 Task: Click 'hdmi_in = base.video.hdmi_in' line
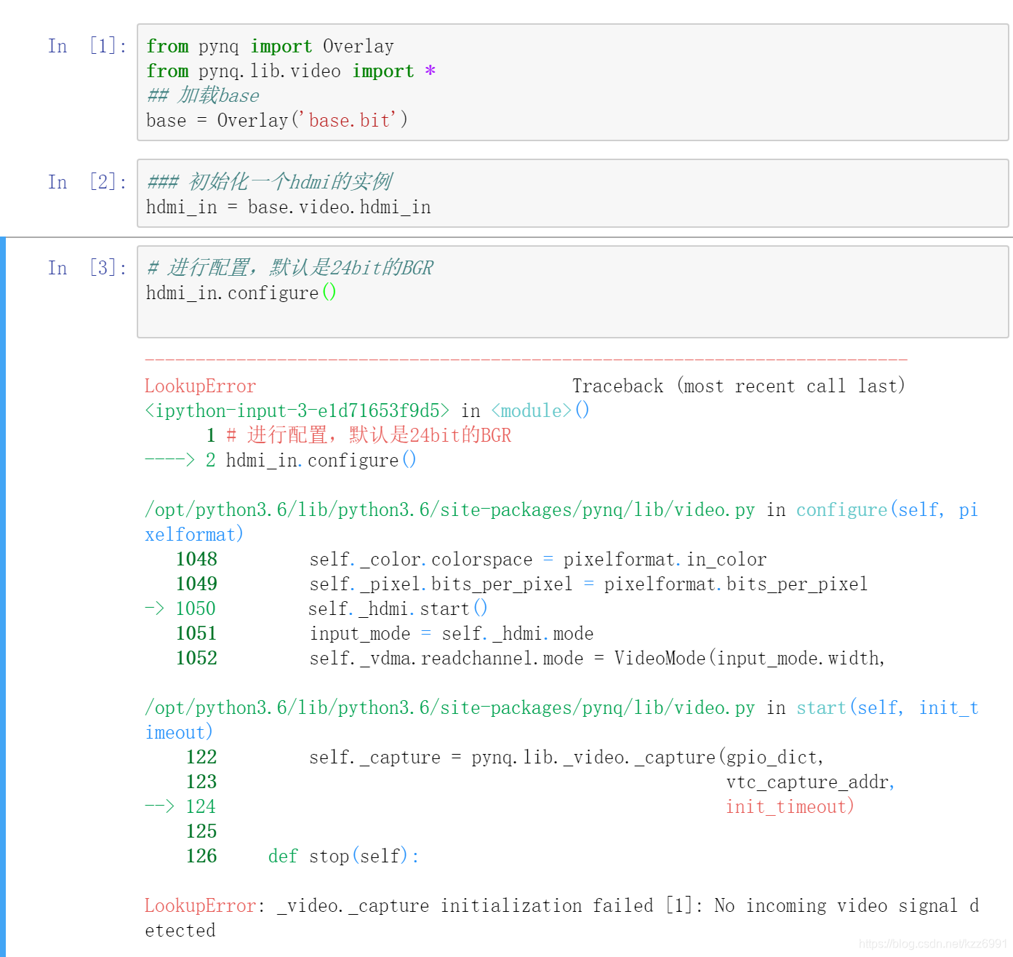coord(289,207)
